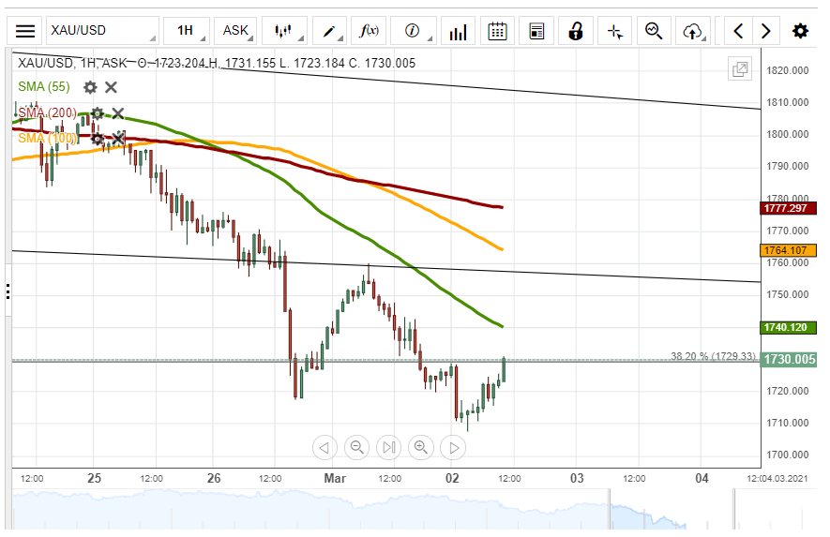Image resolution: width=830 pixels, height=537 pixels.
Task: Click the bar chart volume icon
Action: (x=458, y=31)
